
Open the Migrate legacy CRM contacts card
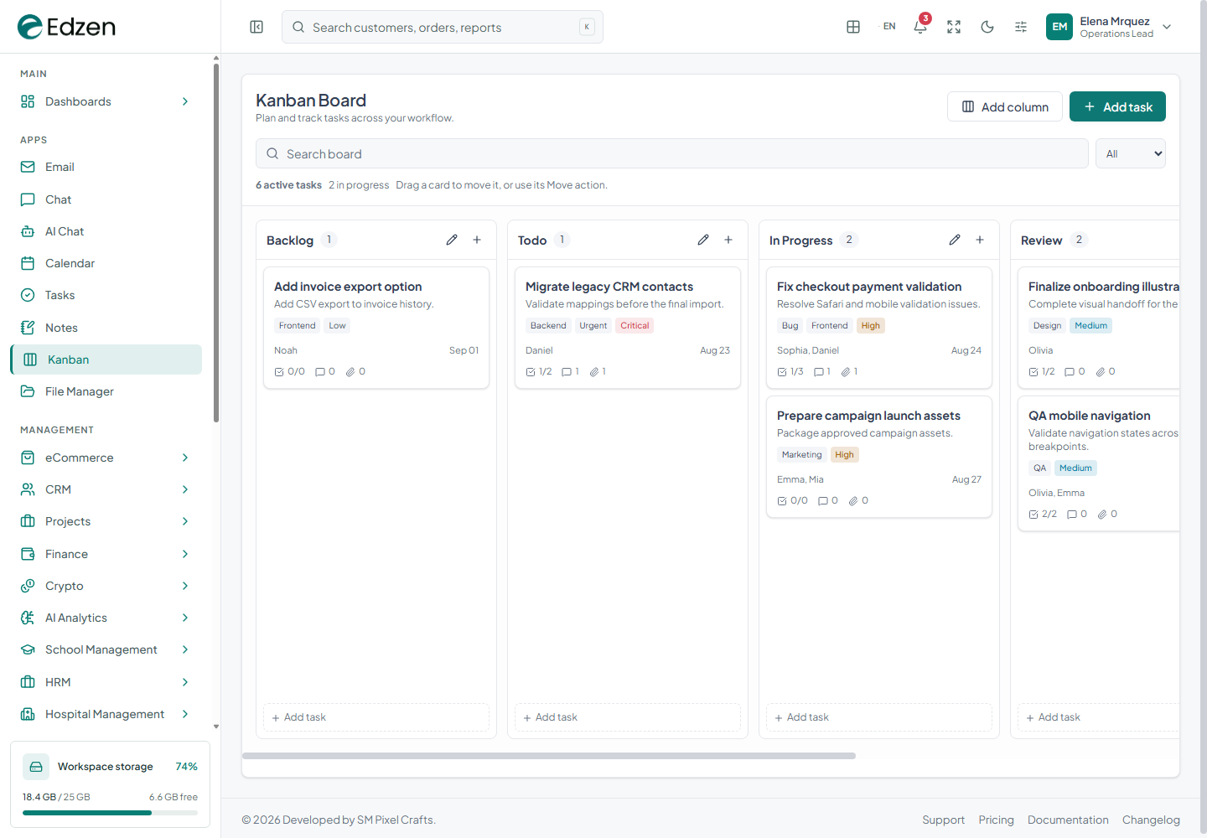(628, 328)
